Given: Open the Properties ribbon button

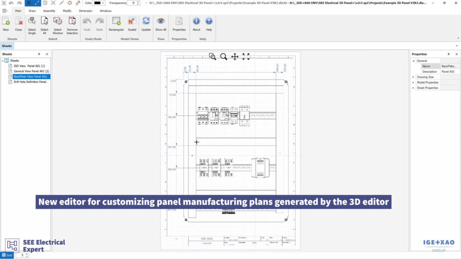Looking at the screenshot, I should click(x=179, y=24).
